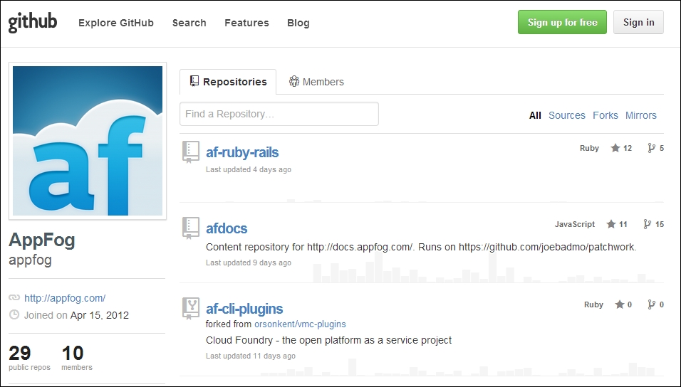Click the star icon for afdocs
The image size is (681, 387).
coord(611,224)
